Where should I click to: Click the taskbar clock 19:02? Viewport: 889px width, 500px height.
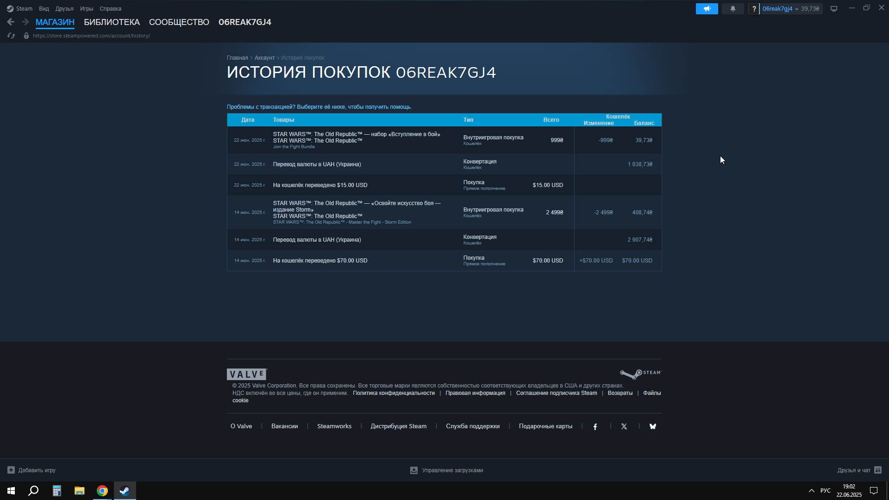coord(849,491)
